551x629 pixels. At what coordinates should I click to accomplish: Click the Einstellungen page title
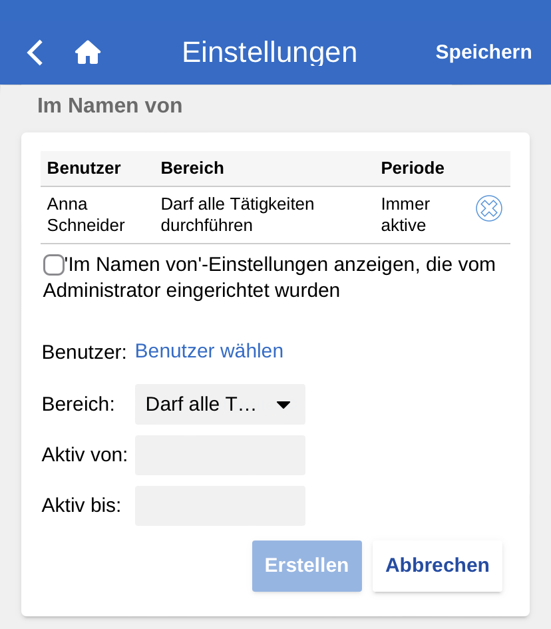tap(270, 52)
